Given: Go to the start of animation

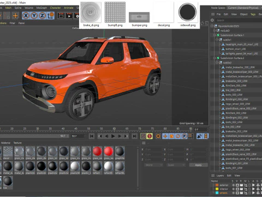Looking at the screenshot, I should click(92, 136).
